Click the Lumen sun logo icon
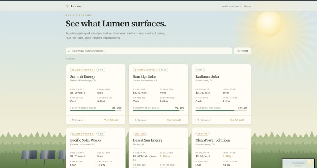This screenshot has width=317, height=168. point(67,6)
